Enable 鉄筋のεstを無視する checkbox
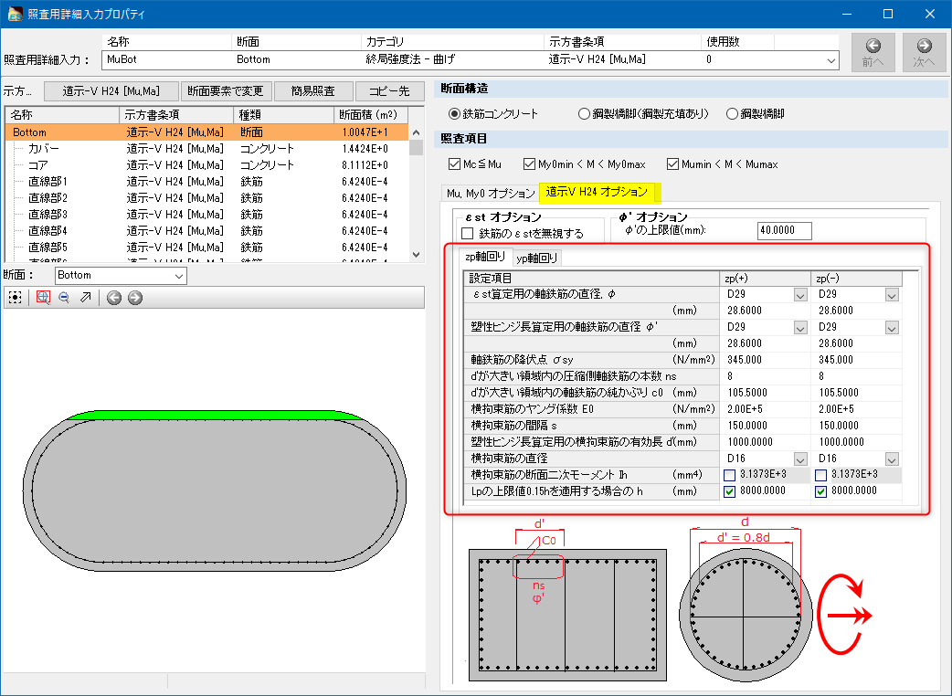The height and width of the screenshot is (696, 952). [x=468, y=234]
